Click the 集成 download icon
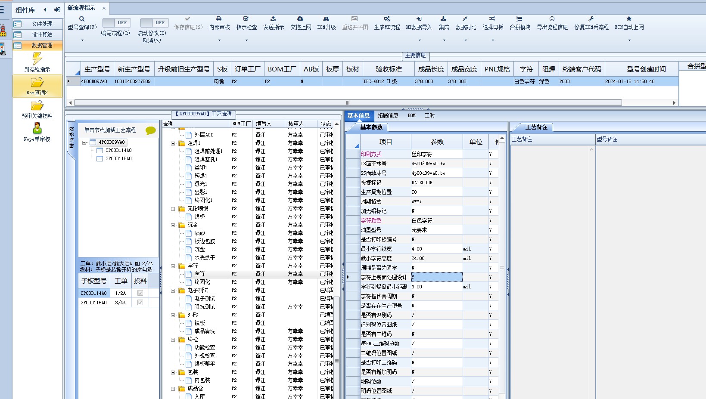 coord(443,19)
